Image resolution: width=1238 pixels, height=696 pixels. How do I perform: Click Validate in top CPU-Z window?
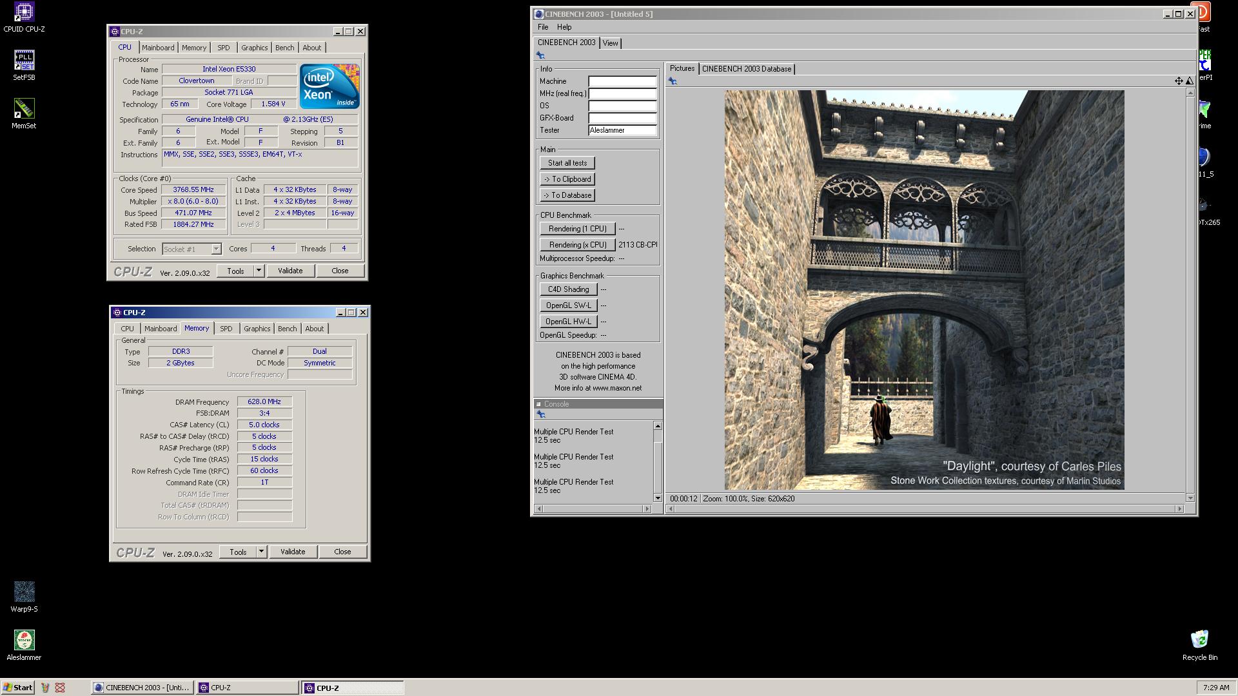[x=290, y=271]
